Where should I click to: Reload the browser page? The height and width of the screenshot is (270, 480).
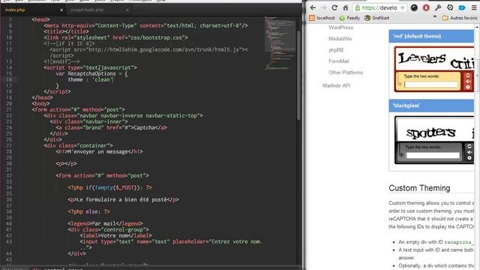(334, 7)
